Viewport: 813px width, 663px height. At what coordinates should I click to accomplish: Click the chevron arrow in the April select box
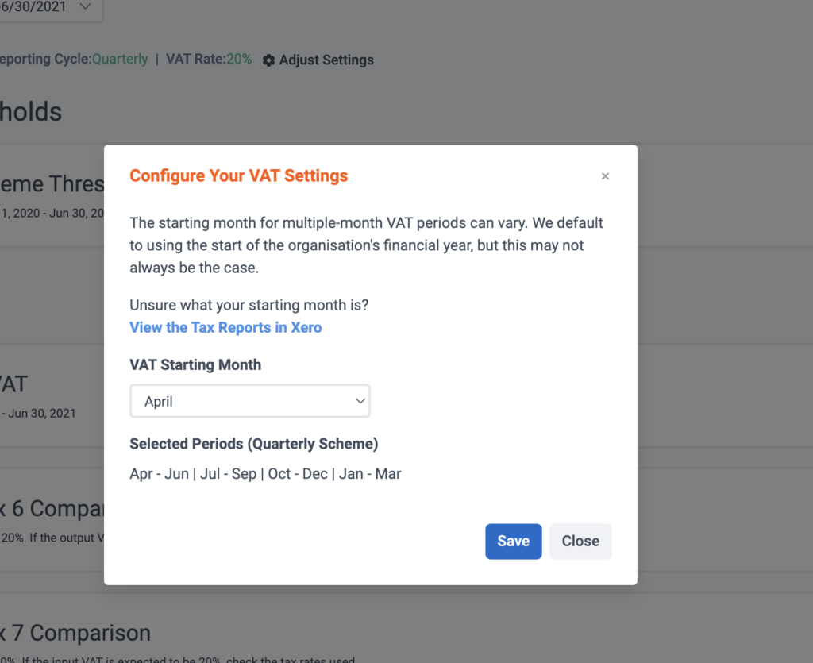360,401
